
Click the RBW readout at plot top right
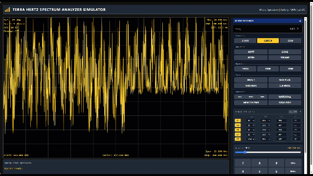click(x=217, y=20)
